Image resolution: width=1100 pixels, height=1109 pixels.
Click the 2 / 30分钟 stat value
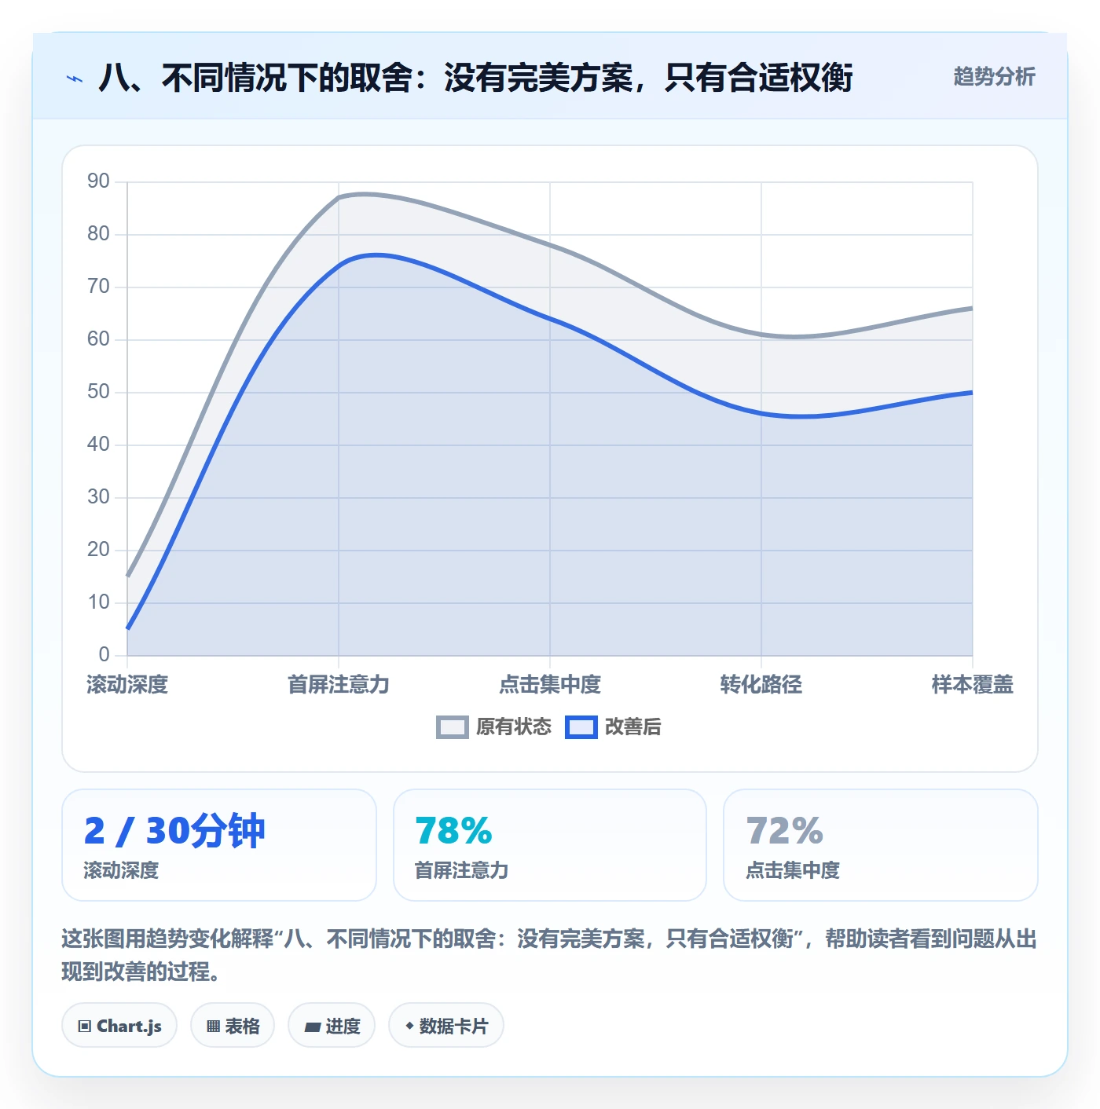point(174,831)
